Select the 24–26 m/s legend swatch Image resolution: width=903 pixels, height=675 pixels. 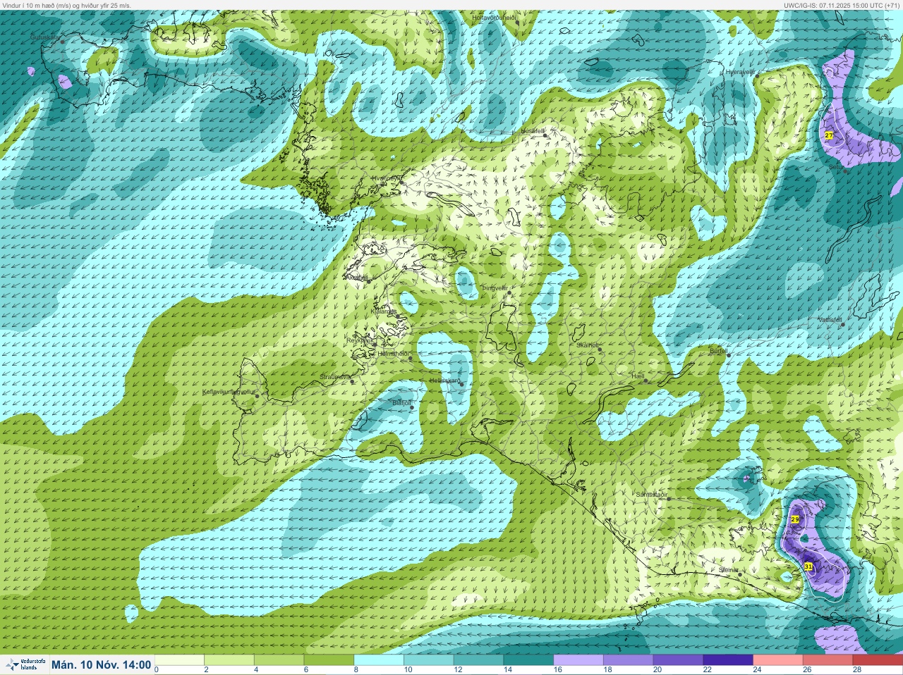778,660
